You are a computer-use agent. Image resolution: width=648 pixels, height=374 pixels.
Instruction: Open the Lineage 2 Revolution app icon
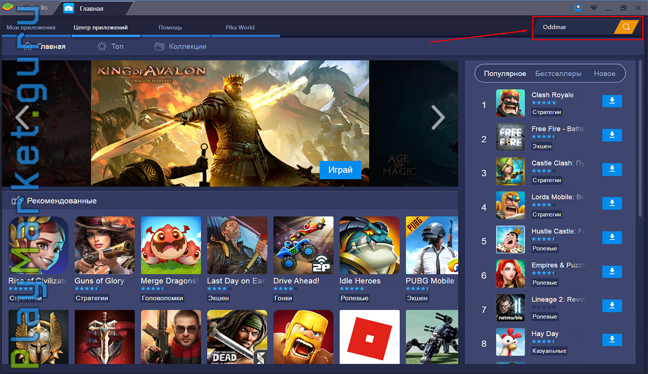pos(510,308)
